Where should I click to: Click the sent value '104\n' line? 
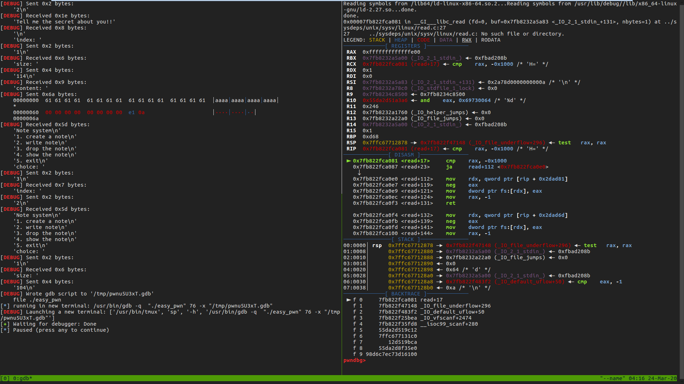click(x=24, y=288)
